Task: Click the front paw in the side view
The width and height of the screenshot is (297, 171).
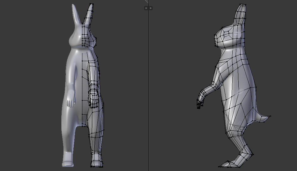Action: tap(199, 103)
